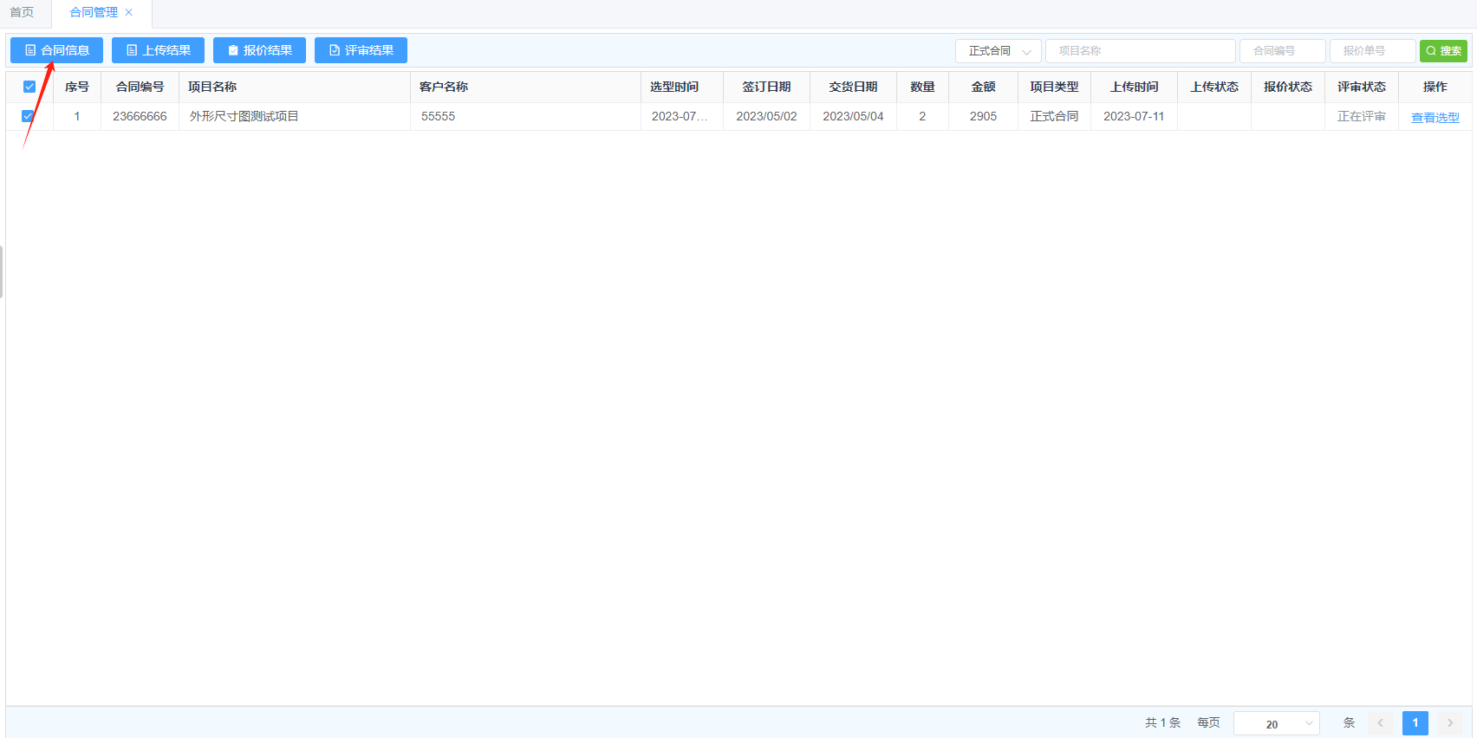
Task: Select the 合同管理 tab
Action: coord(93,12)
